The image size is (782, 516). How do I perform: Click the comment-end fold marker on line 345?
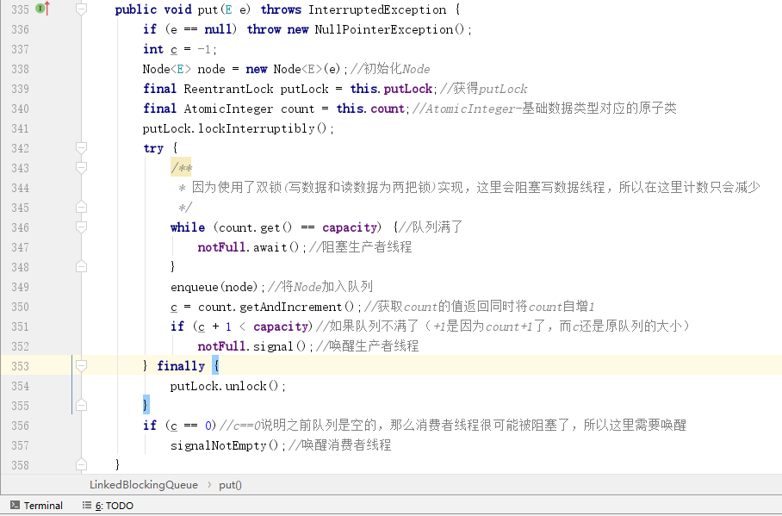pos(81,207)
